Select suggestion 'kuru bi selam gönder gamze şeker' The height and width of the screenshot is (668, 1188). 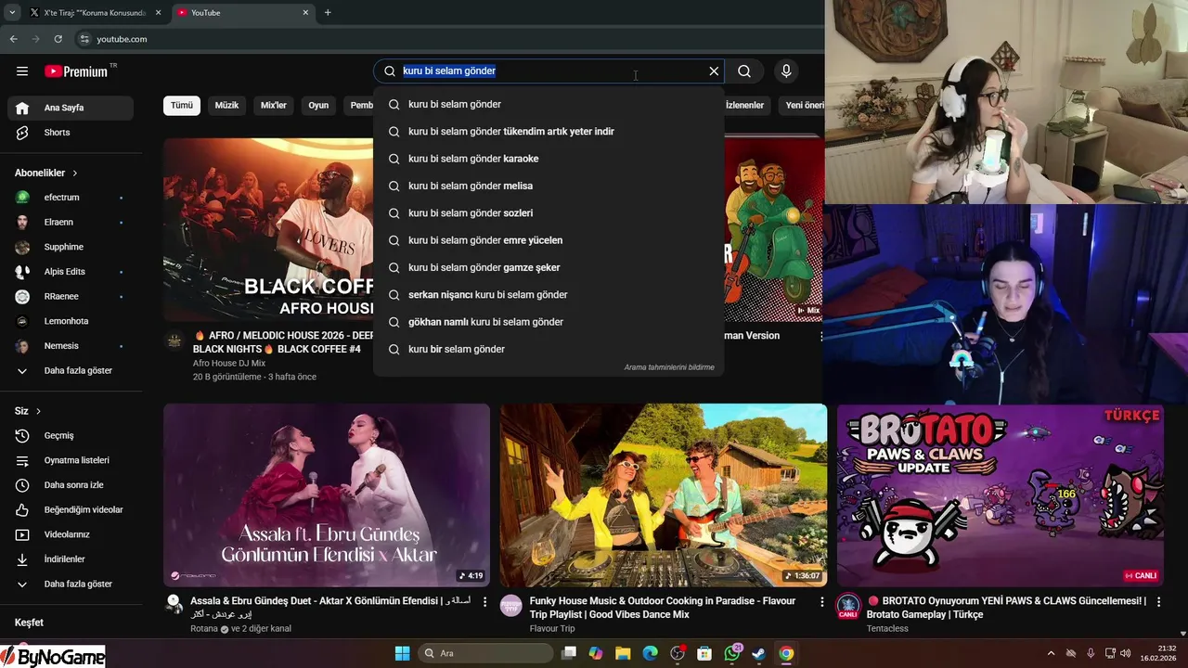549,267
